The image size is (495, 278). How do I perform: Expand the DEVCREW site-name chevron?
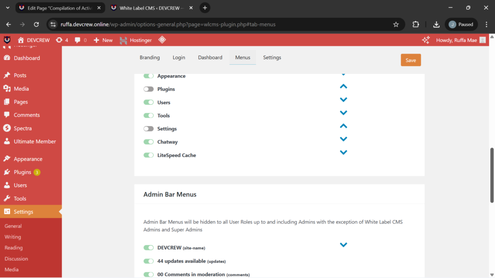pos(343,245)
